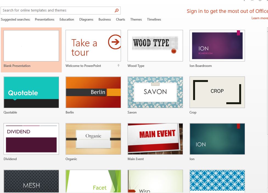Open the Wood Type template
The image size is (268, 193).
pos(155,46)
